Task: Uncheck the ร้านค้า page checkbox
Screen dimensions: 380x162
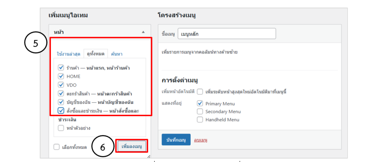Action: [61, 68]
